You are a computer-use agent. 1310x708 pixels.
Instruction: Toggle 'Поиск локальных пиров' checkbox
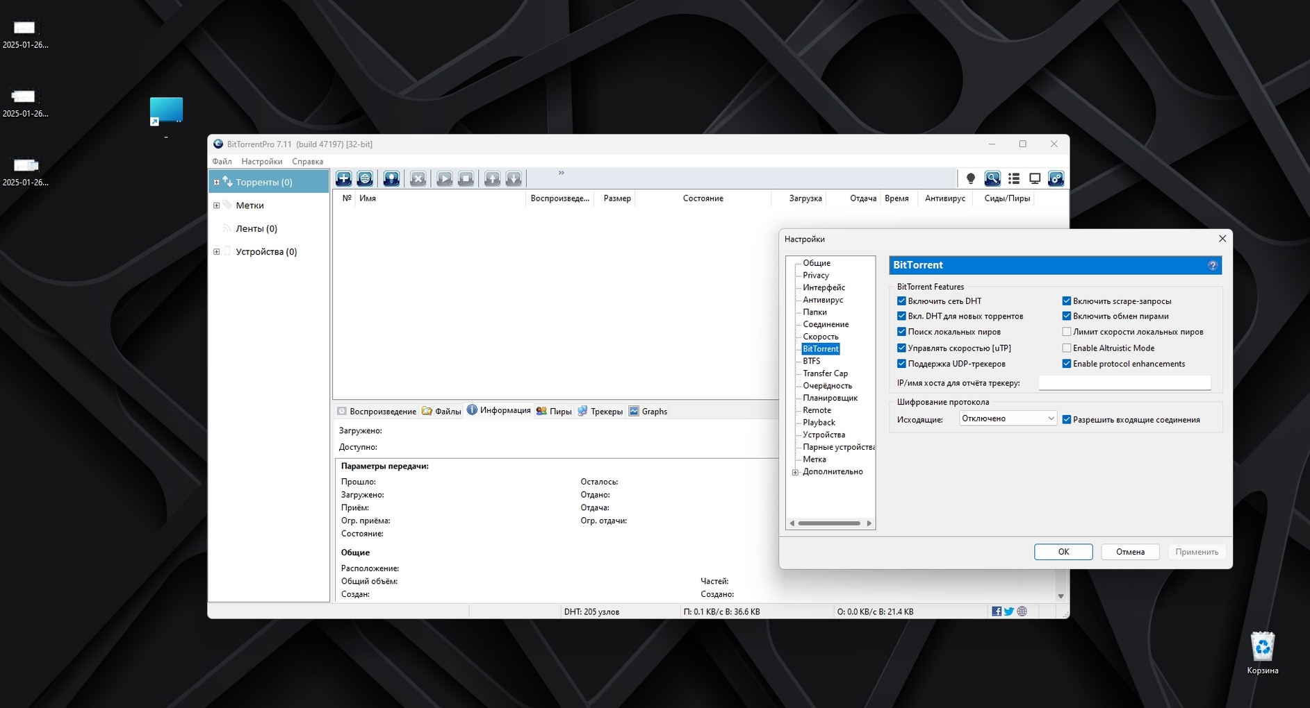pos(901,332)
